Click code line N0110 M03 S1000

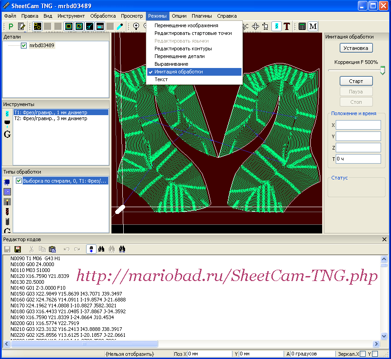click(x=30, y=270)
